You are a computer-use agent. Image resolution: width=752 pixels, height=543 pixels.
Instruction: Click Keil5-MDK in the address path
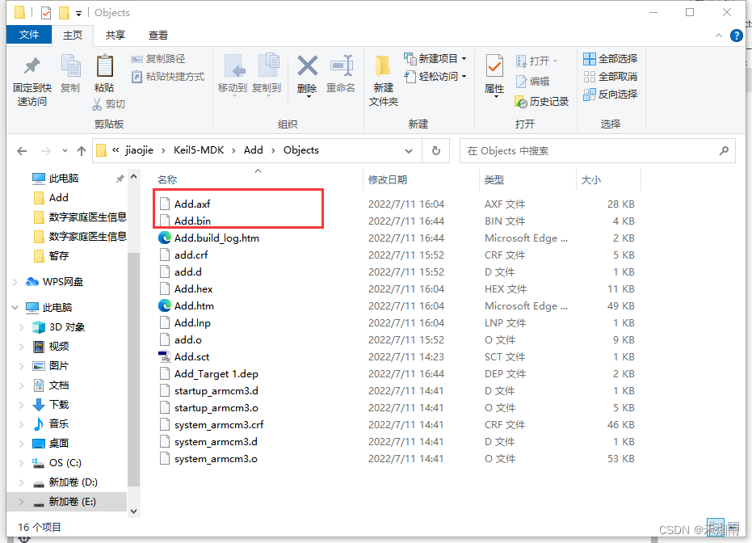(x=199, y=150)
